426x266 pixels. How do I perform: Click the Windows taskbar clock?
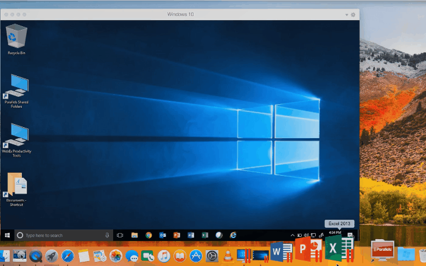pyautogui.click(x=335, y=233)
